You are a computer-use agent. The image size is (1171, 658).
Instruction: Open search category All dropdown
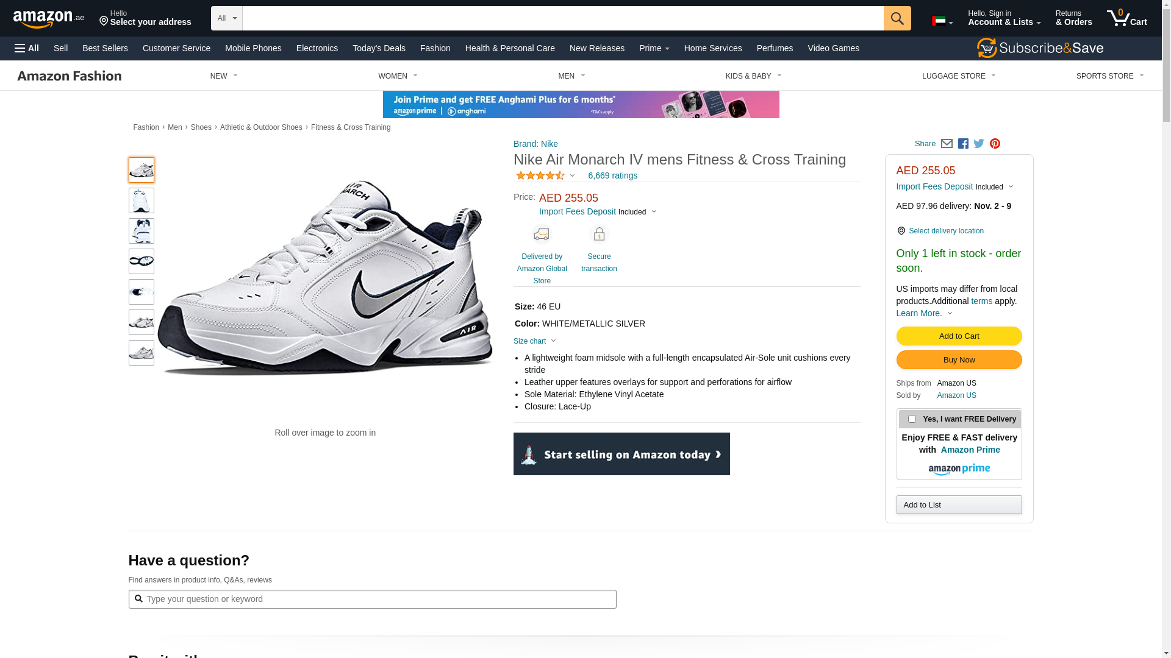227,18
